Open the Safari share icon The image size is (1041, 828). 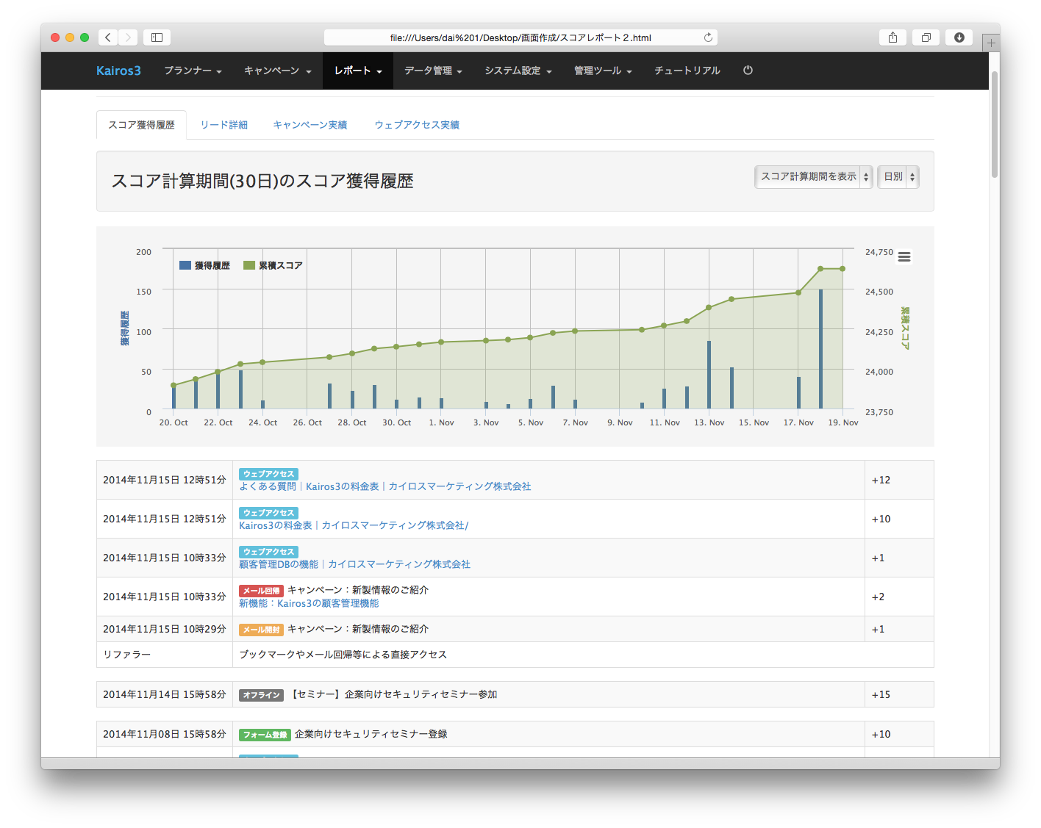(892, 37)
